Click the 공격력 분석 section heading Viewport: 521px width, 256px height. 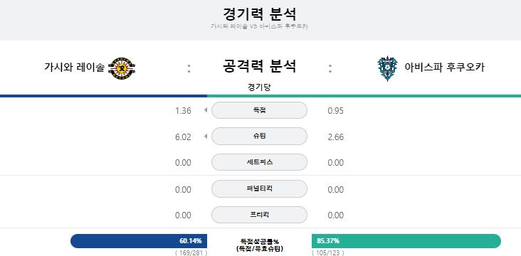coord(259,66)
